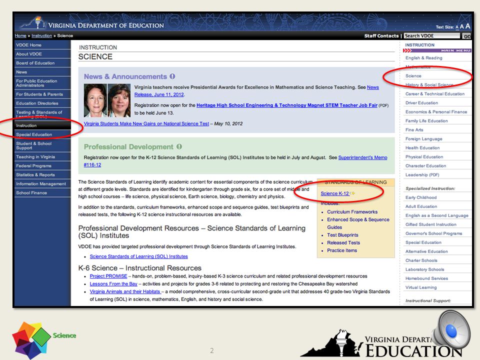The width and height of the screenshot is (480, 360).
Task: Open Statistics & Reports
Action: pyautogui.click(x=42, y=175)
